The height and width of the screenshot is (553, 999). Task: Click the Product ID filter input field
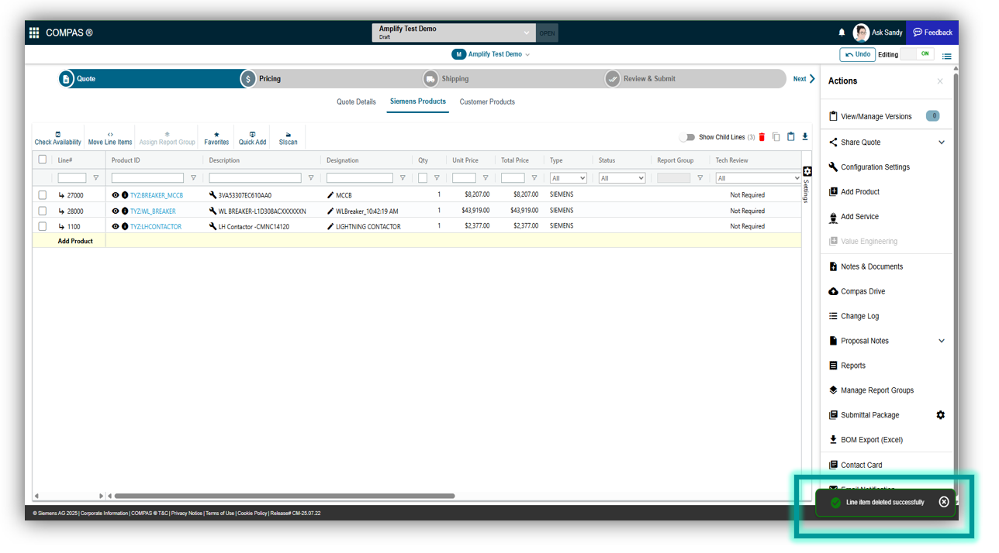coord(147,178)
